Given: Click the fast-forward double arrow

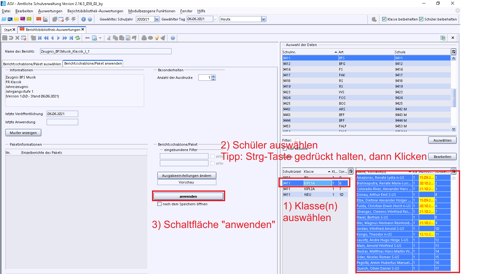Looking at the screenshot, I should [65, 38].
